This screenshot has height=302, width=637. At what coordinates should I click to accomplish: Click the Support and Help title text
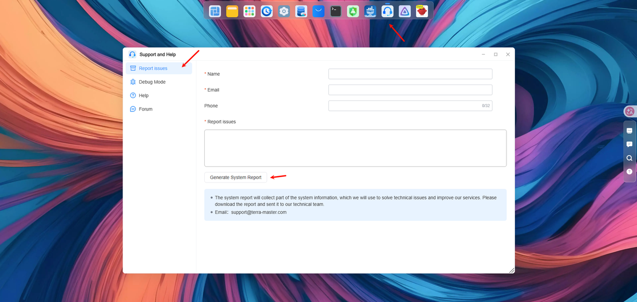(x=157, y=54)
